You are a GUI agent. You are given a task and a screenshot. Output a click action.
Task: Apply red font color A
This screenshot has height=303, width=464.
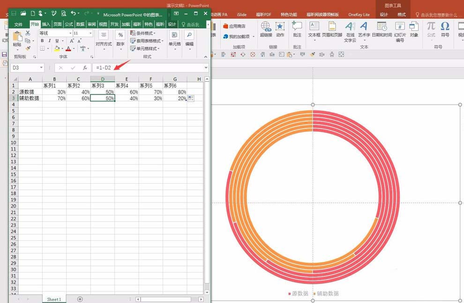coord(68,49)
